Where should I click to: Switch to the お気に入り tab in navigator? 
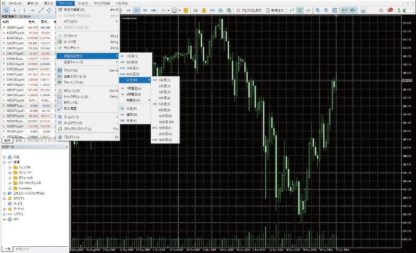[25, 249]
